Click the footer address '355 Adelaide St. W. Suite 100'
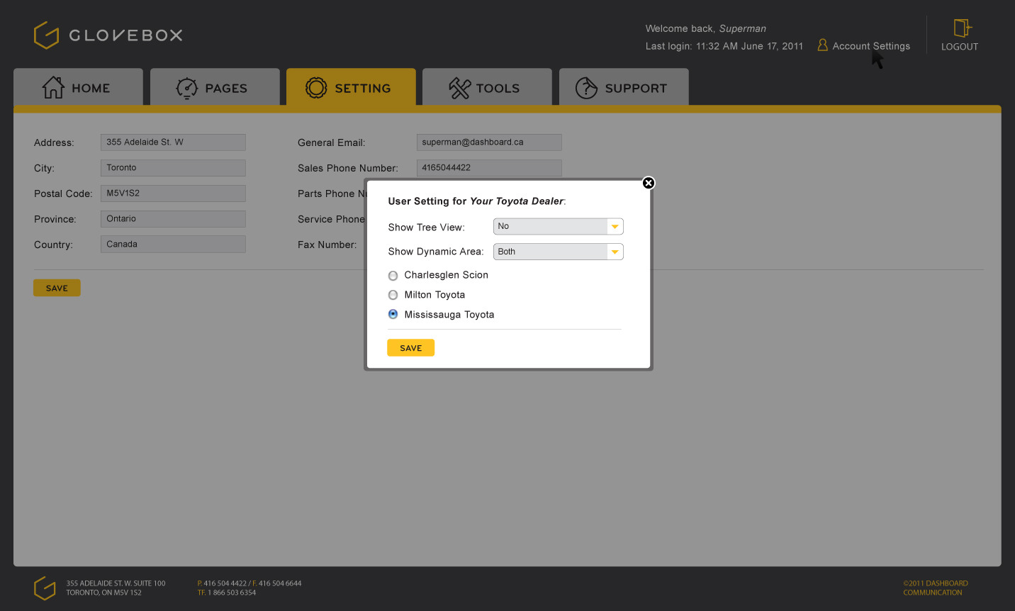Image resolution: width=1015 pixels, height=611 pixels. click(116, 583)
